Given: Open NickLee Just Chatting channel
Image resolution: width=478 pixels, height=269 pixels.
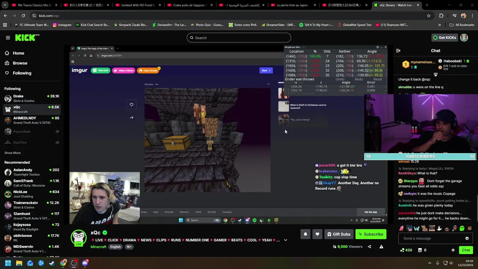Looking at the screenshot, I should pos(32,194).
